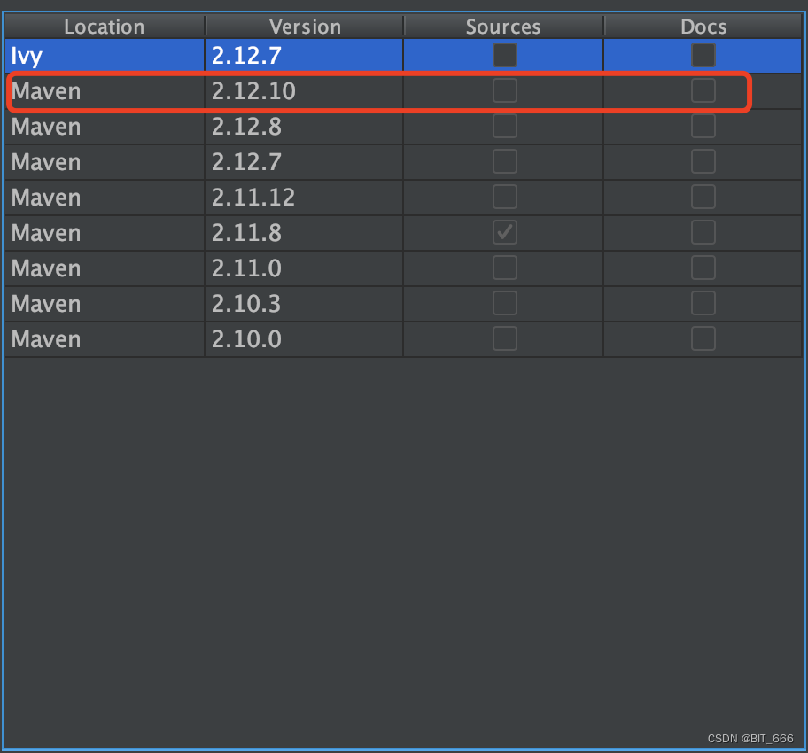
Task: Click Maven label in the 2.12.10 row
Action: point(46,91)
